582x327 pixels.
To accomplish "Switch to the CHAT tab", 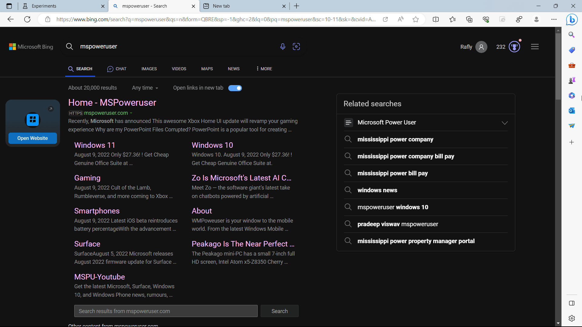I will pyautogui.click(x=117, y=69).
